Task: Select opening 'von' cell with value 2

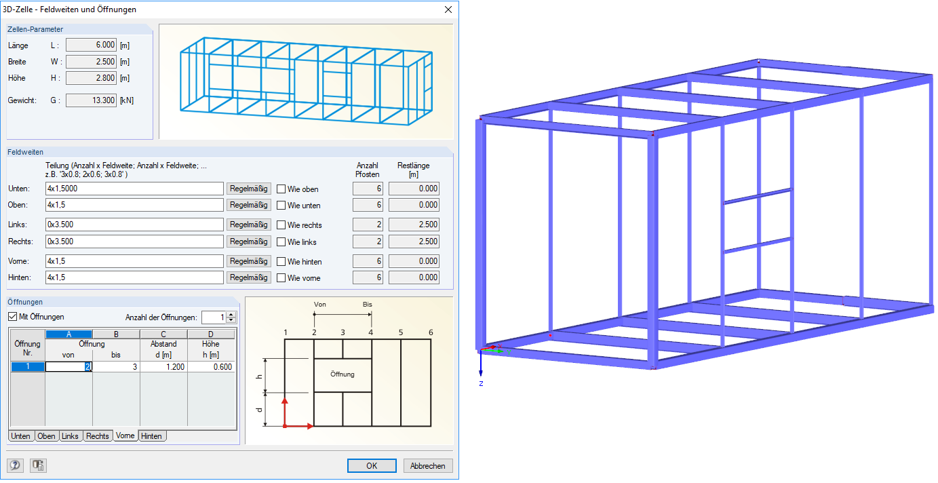Action: (69, 367)
